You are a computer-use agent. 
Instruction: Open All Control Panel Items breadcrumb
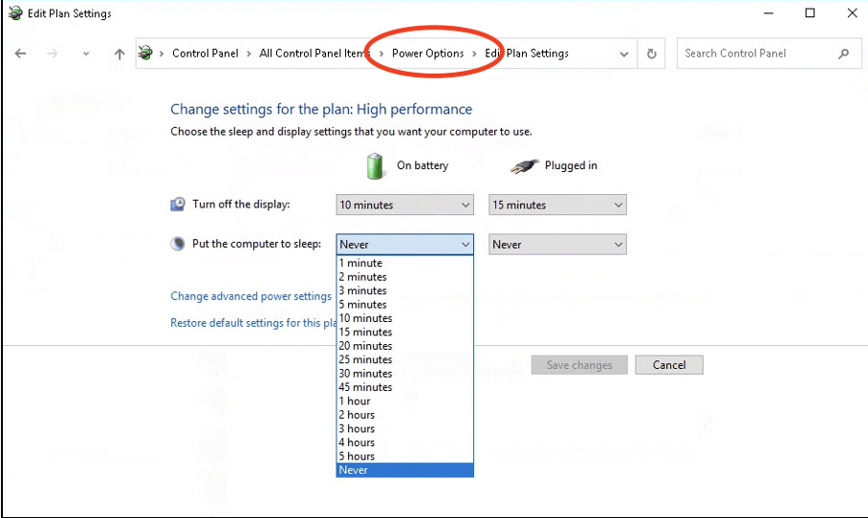pyautogui.click(x=313, y=54)
